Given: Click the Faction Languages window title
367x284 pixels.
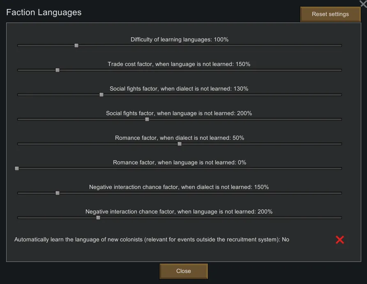Looking at the screenshot, I should [x=44, y=12].
